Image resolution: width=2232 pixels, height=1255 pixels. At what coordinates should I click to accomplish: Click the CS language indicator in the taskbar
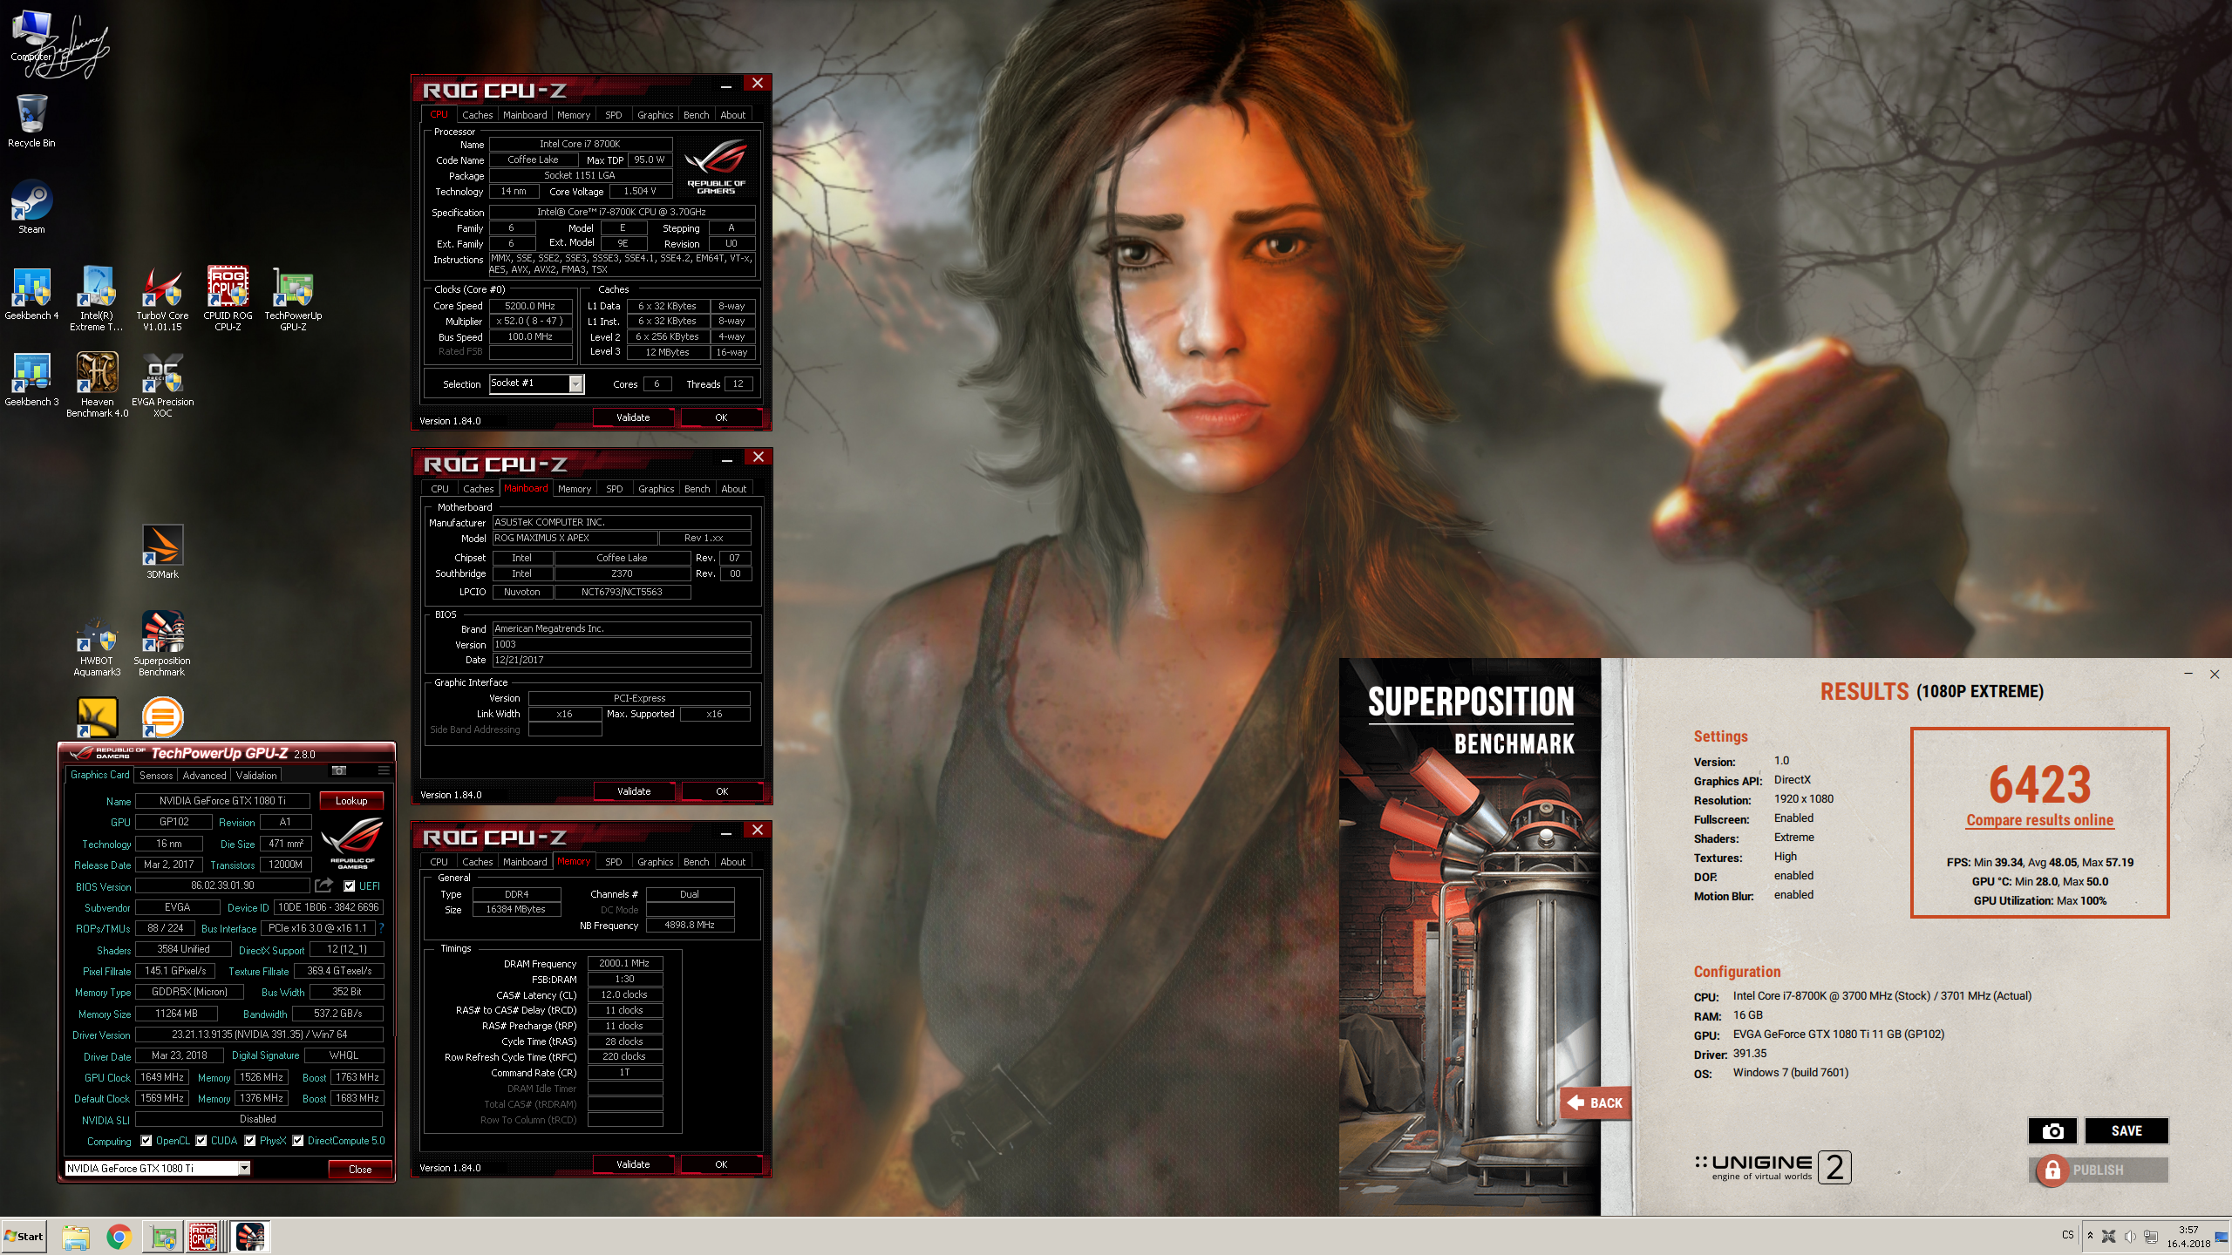(2067, 1235)
